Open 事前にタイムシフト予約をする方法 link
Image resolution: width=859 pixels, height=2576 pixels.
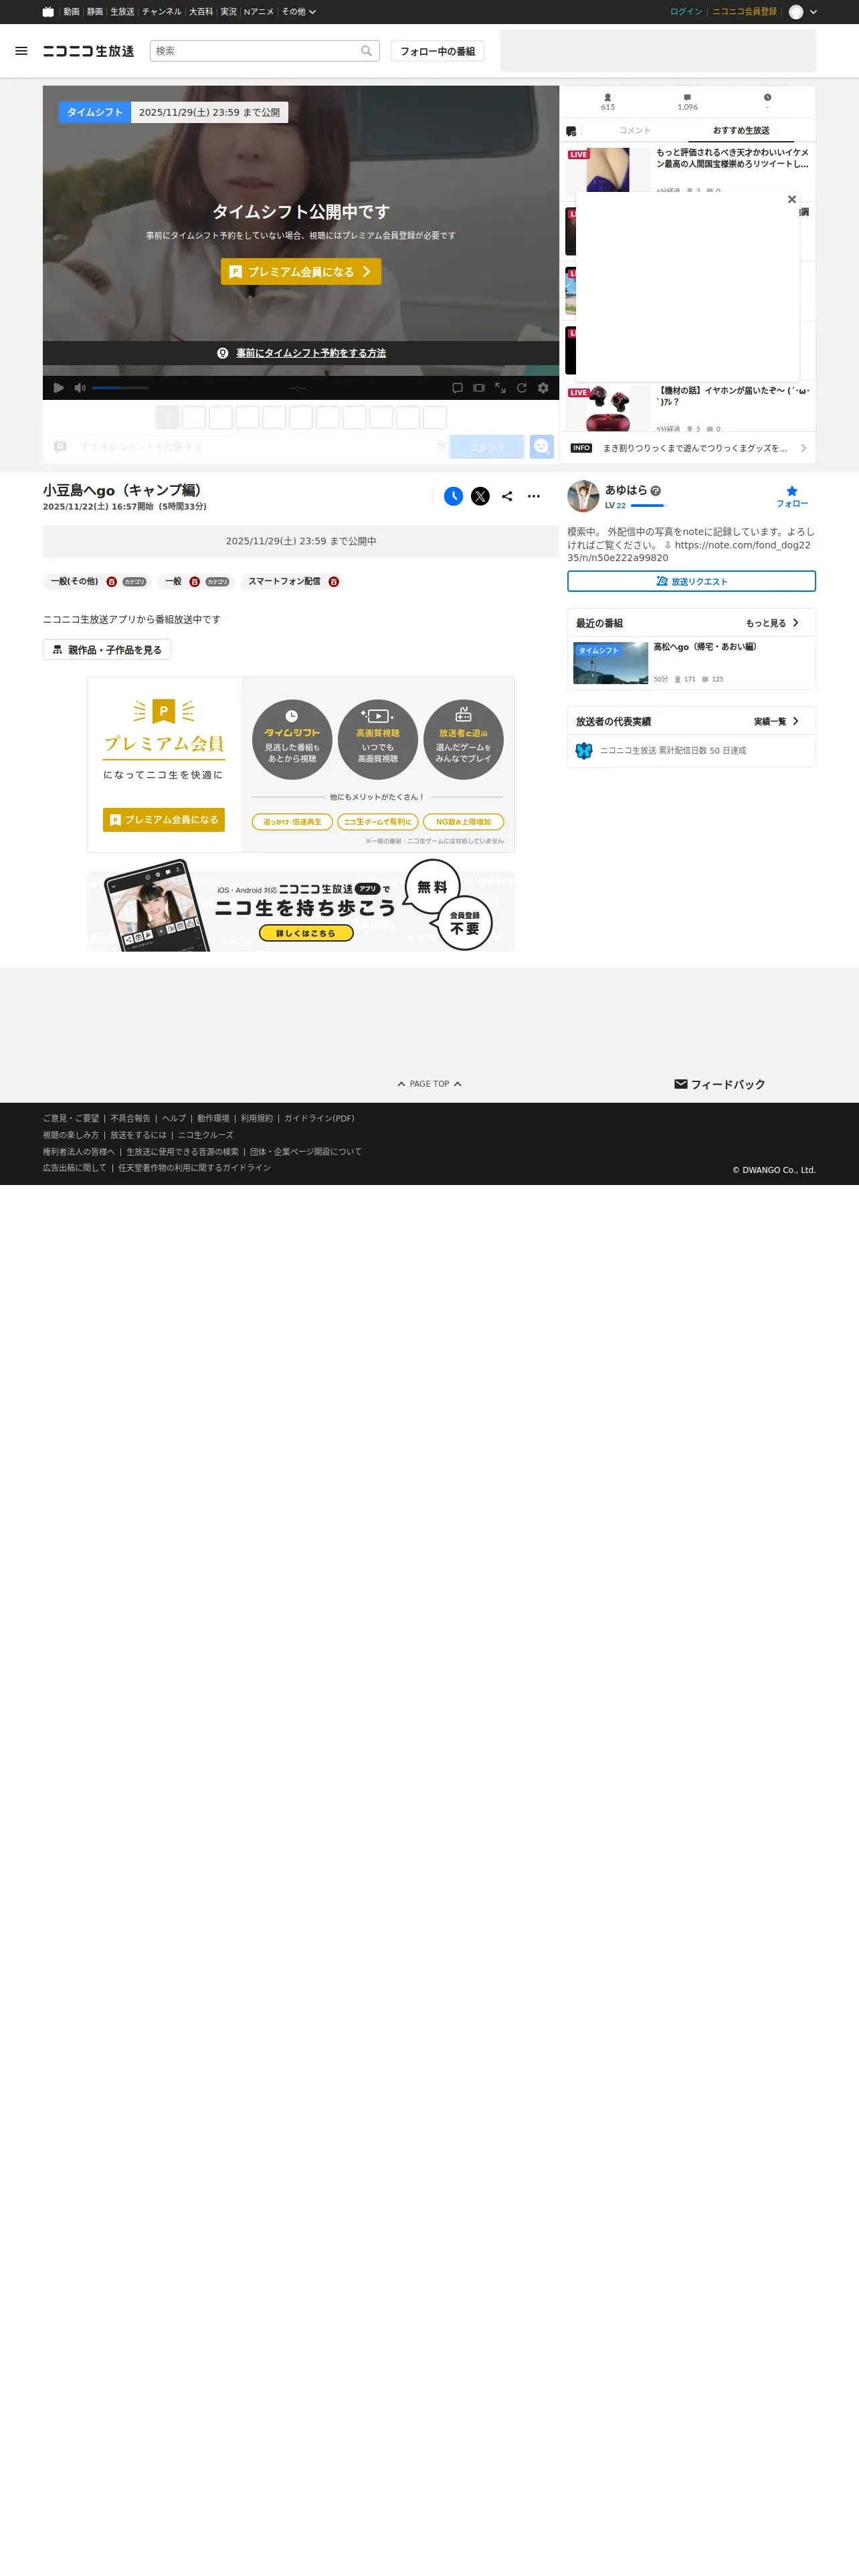pyautogui.click(x=311, y=353)
